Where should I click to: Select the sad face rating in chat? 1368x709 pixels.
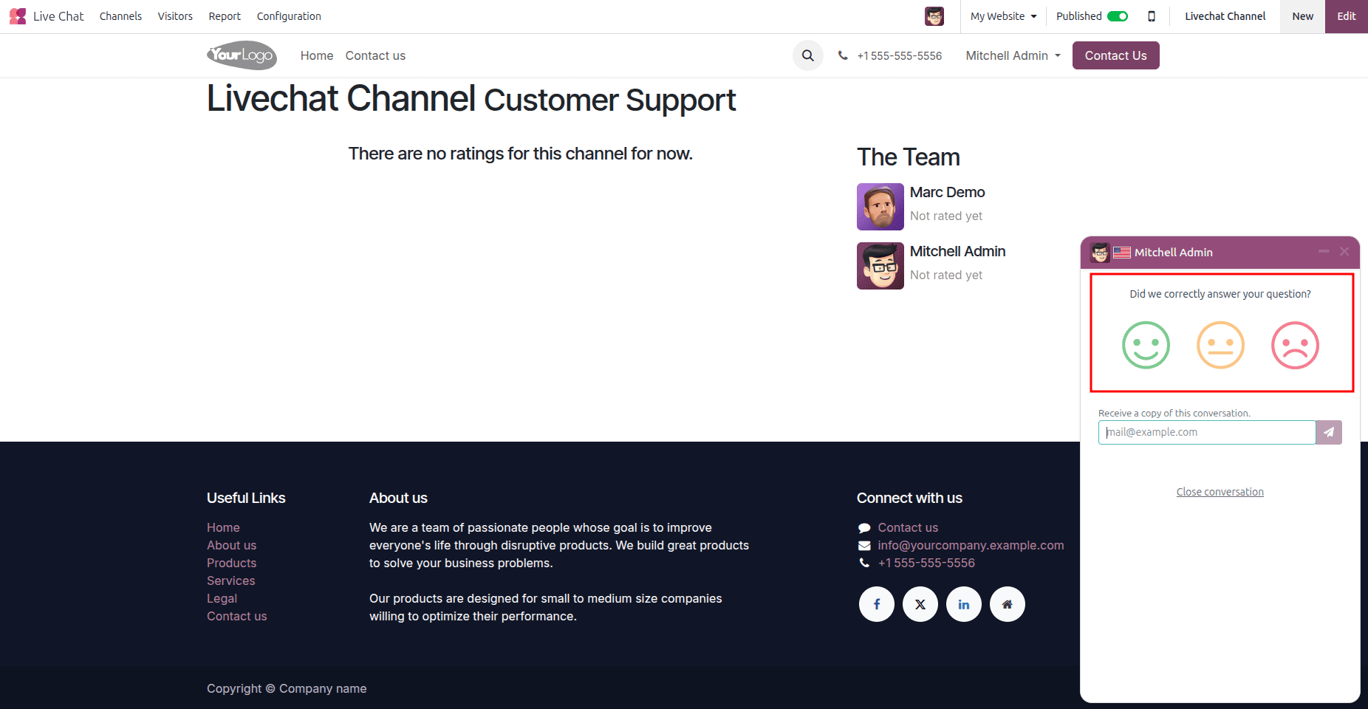1295,345
